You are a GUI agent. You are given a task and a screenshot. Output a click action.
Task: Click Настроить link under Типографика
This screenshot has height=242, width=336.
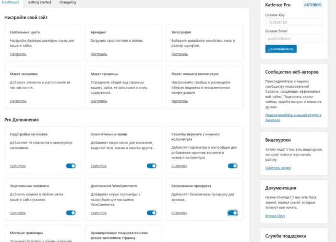pyautogui.click(x=180, y=54)
